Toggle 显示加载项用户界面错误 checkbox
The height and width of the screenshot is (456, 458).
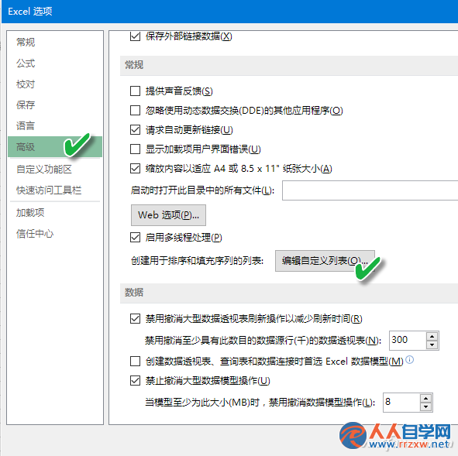(135, 149)
